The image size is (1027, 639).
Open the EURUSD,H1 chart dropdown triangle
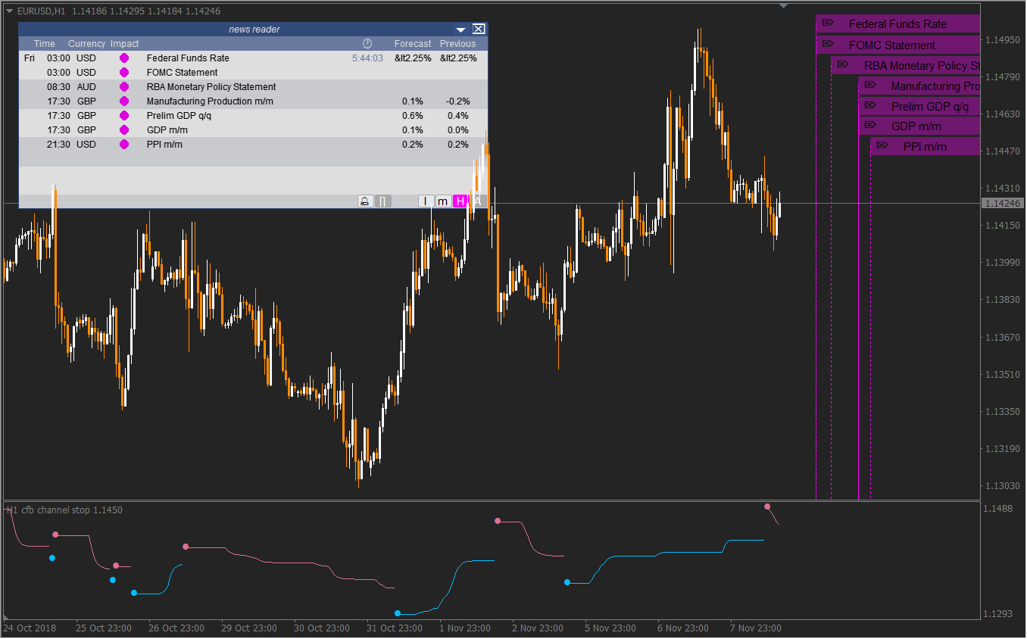click(x=9, y=11)
